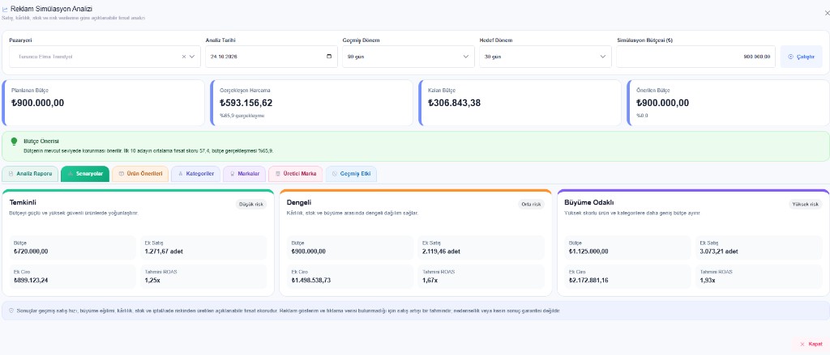Select the Temkinli scenario title
This screenshot has width=830, height=355.
[x=23, y=203]
